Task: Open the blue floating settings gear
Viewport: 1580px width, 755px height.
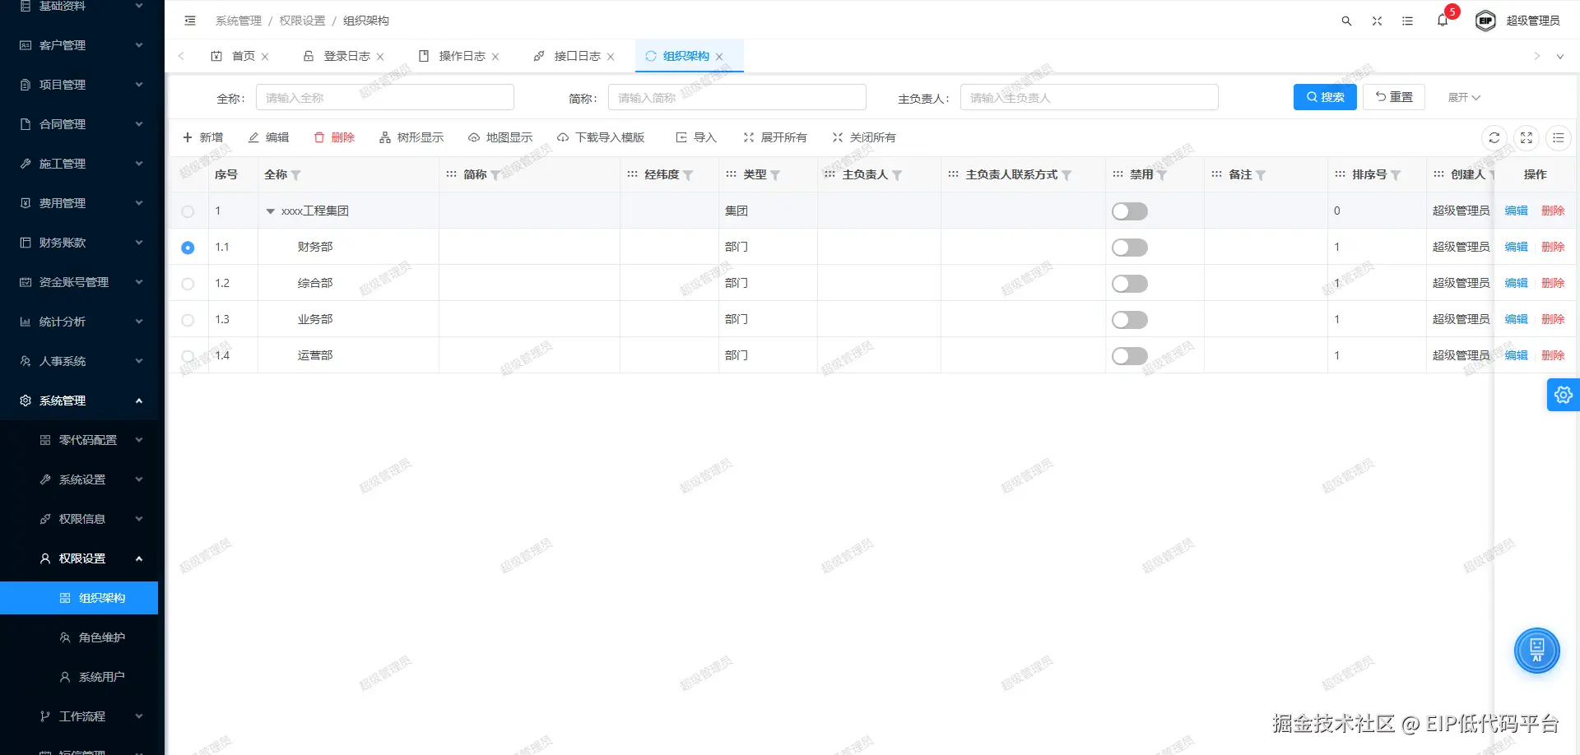Action: pyautogui.click(x=1564, y=395)
